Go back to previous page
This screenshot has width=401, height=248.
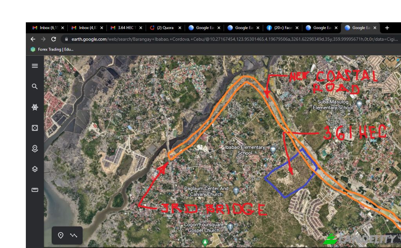click(x=33, y=39)
